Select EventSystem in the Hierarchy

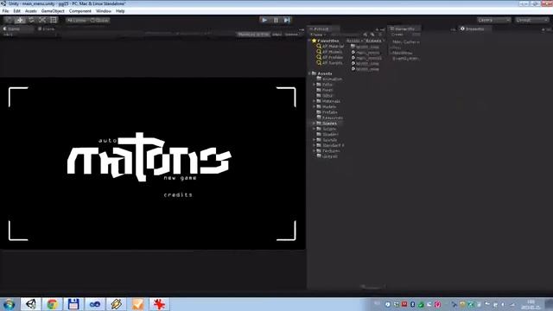click(405, 59)
